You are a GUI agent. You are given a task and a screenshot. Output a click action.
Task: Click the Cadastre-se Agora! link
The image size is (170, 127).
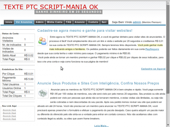click(153, 69)
